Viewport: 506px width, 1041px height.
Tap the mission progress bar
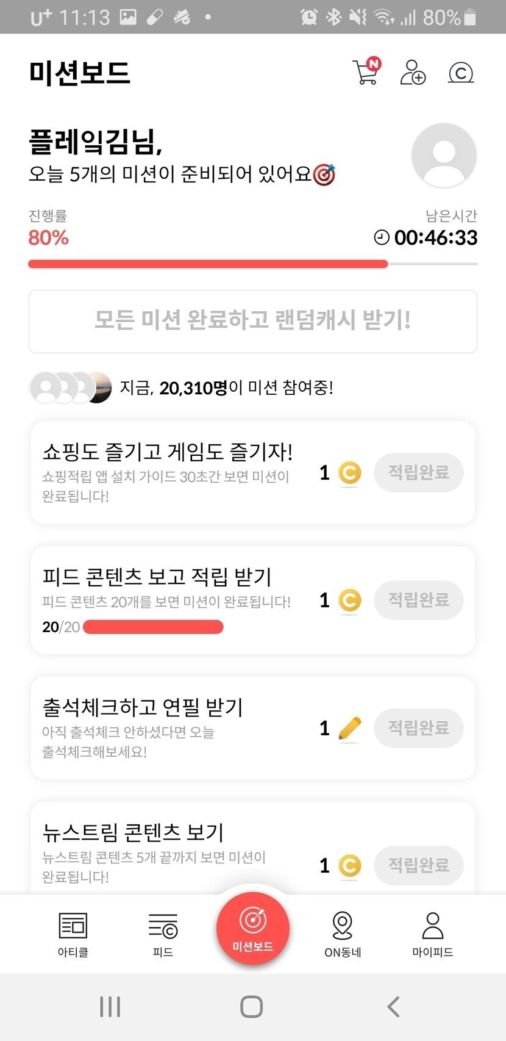252,264
